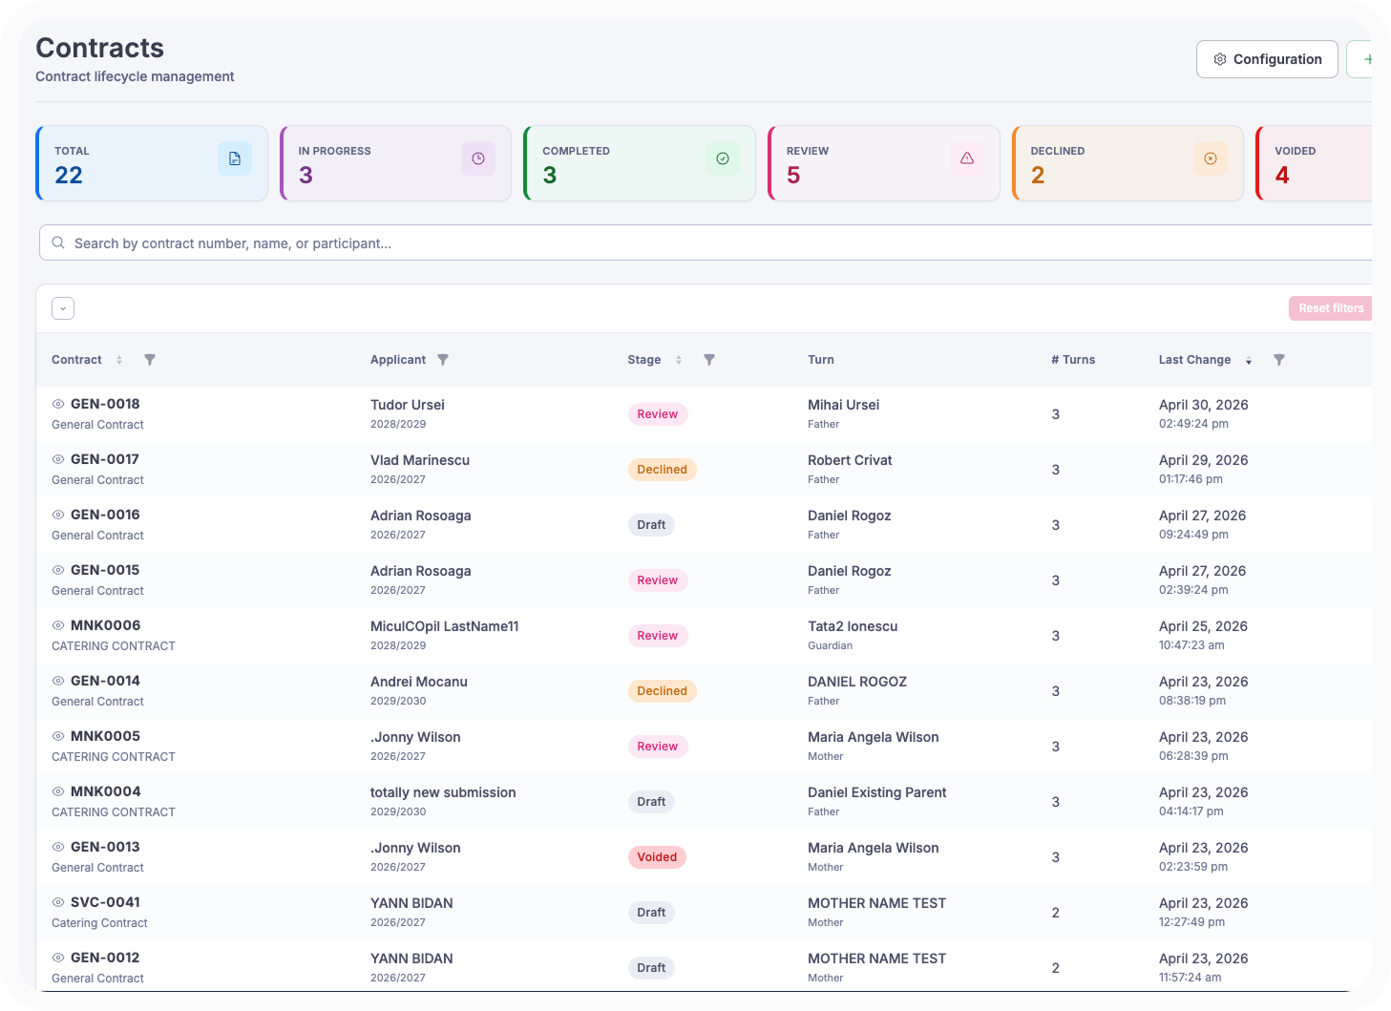Select the In Progress summary card
Viewport: 1391px width, 1011px height.
coord(395,163)
